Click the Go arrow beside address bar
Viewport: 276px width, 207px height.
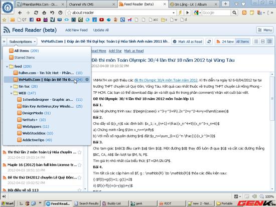tap(188, 13)
